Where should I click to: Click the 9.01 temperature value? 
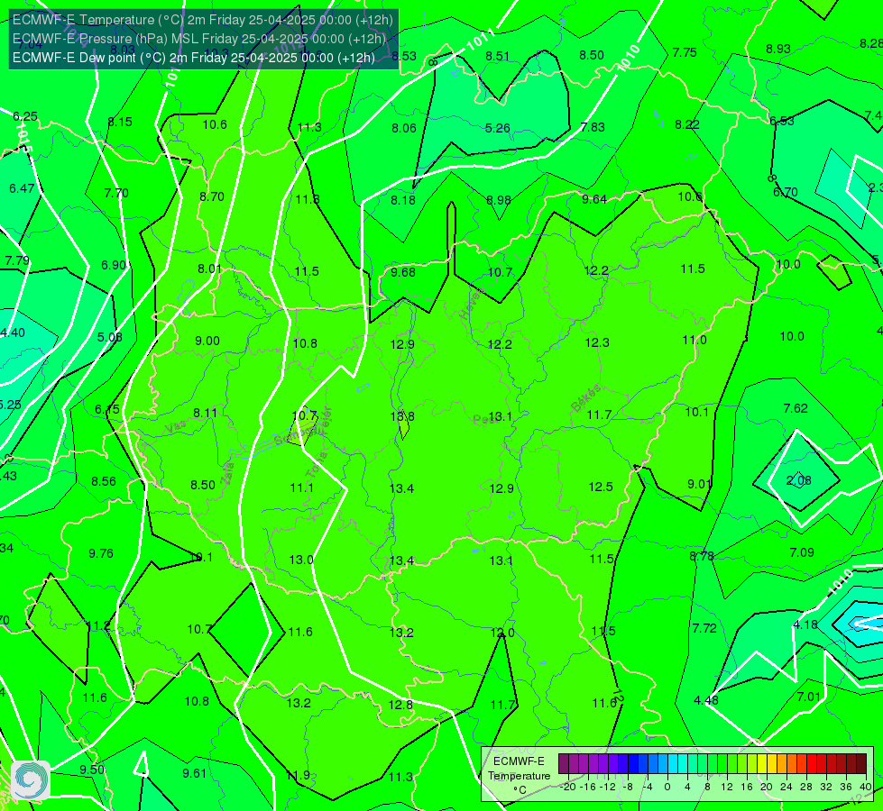tap(699, 484)
